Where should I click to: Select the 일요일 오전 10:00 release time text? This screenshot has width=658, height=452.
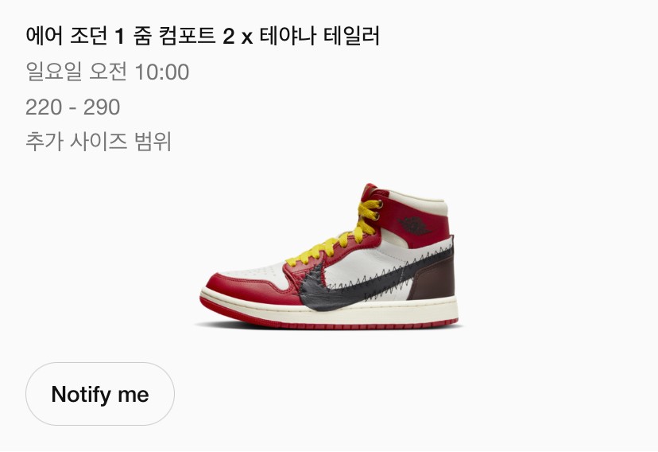pyautogui.click(x=107, y=72)
